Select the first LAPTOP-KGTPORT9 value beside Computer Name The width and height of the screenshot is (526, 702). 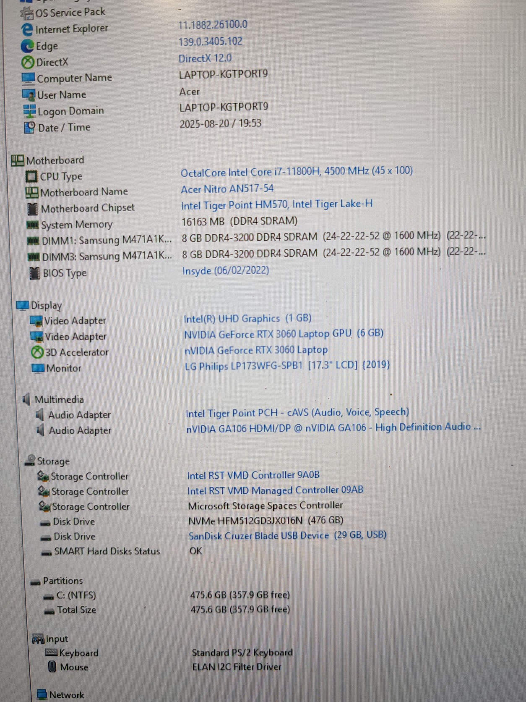[223, 75]
